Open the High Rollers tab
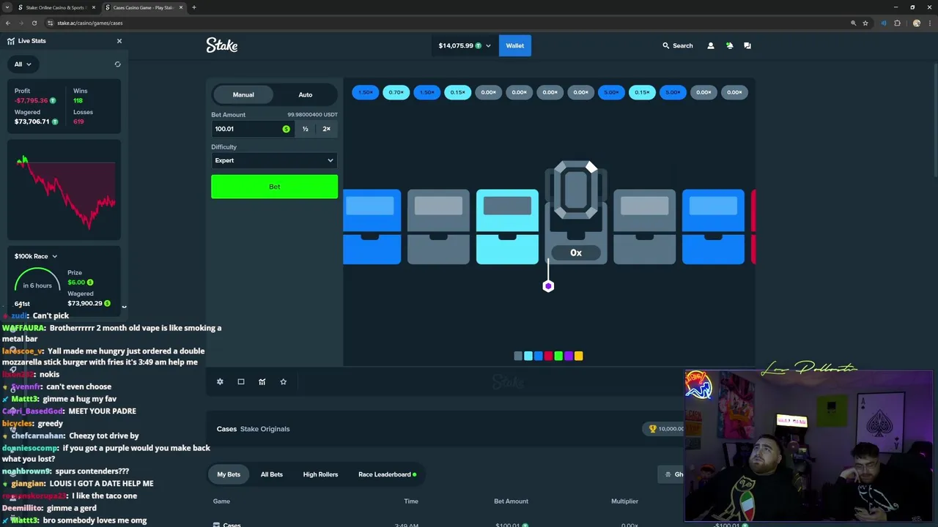The height and width of the screenshot is (527, 938). point(320,474)
